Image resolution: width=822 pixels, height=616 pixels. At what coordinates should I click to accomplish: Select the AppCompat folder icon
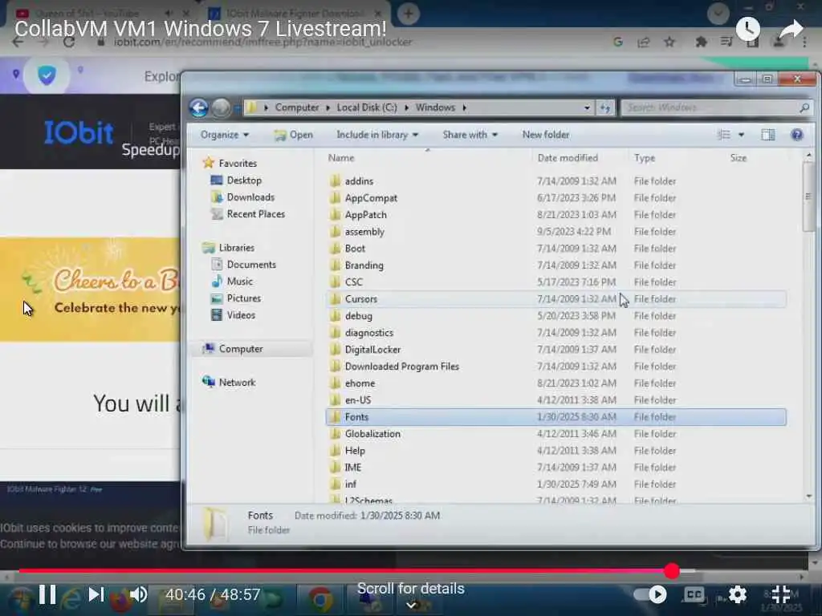pyautogui.click(x=336, y=198)
